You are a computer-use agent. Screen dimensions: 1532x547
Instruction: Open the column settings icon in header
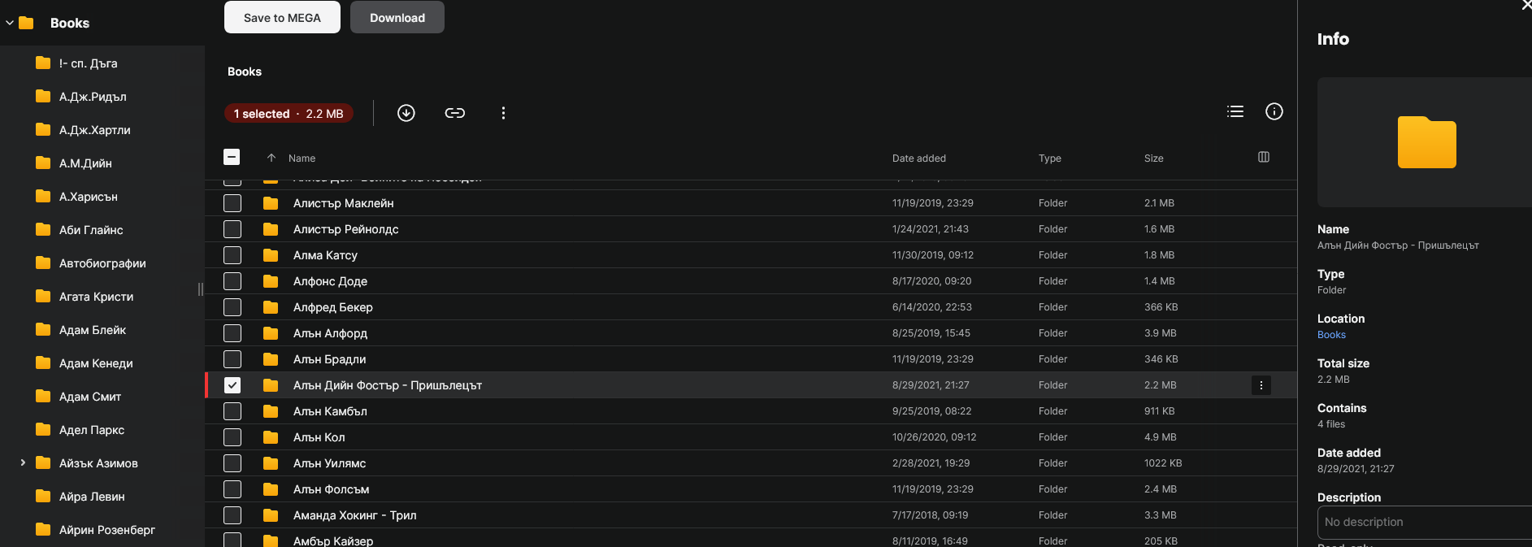pos(1264,157)
